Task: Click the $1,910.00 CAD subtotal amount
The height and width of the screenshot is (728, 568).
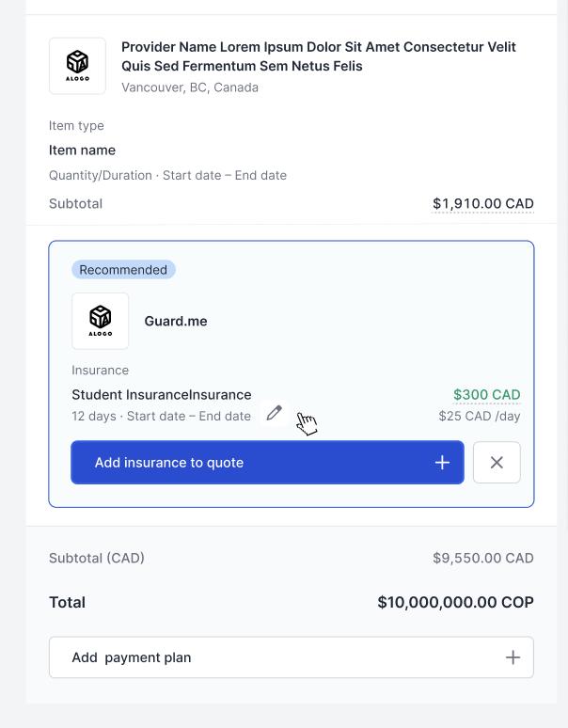Action: click(482, 204)
